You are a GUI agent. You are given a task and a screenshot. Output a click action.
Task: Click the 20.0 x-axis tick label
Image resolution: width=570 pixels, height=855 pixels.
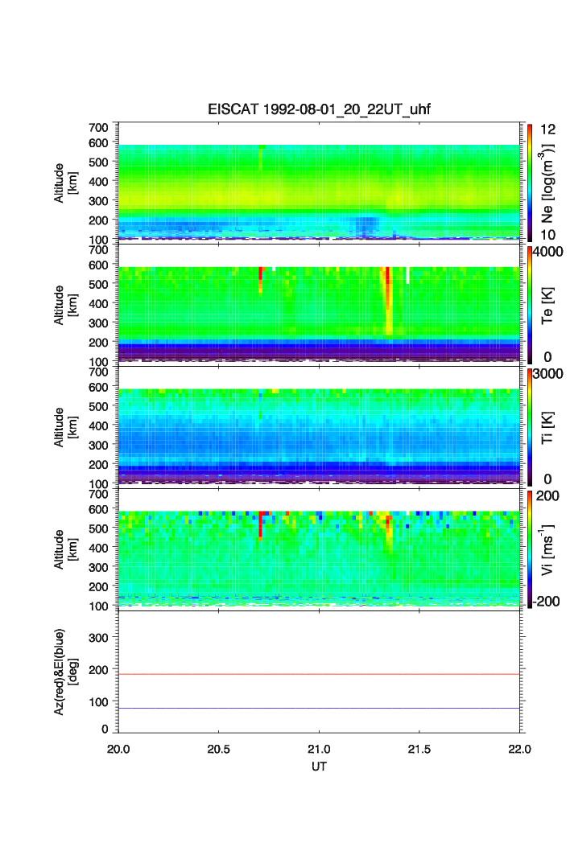[x=118, y=749]
